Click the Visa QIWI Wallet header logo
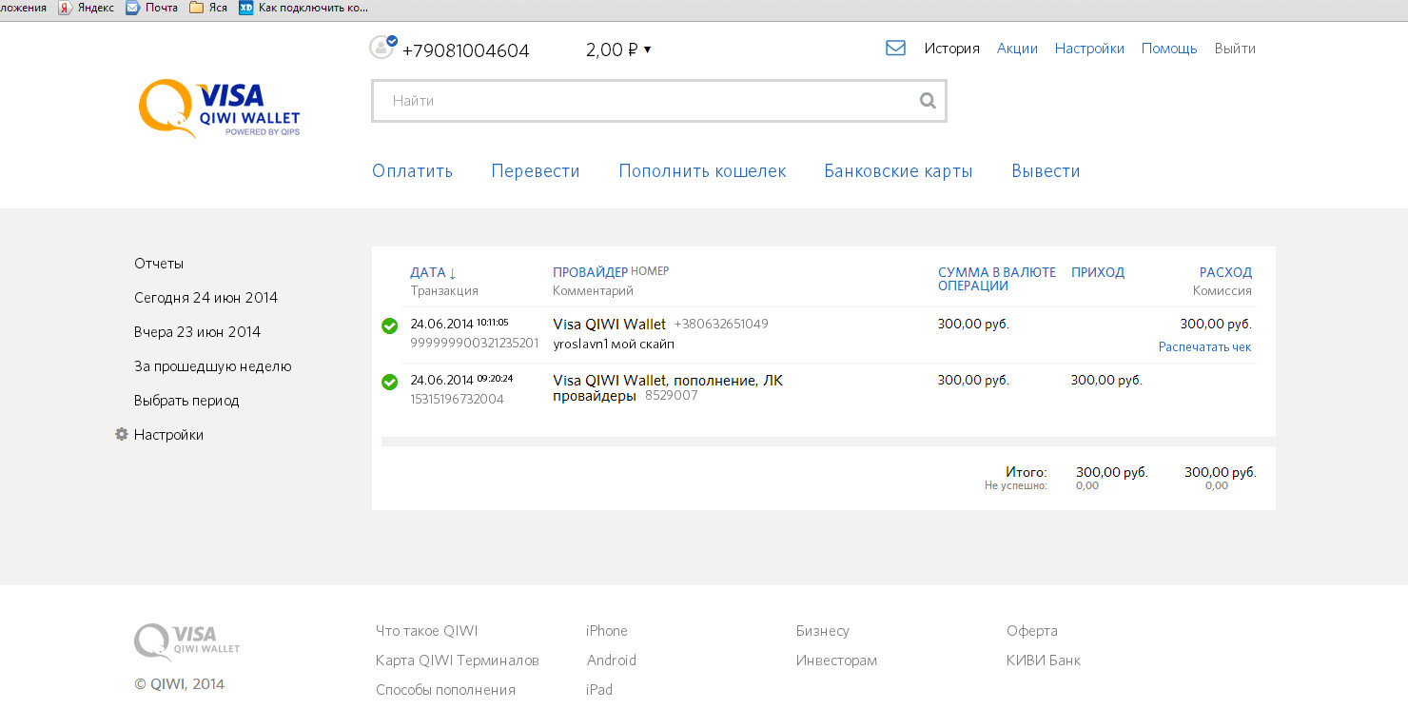1408x710 pixels. click(x=219, y=108)
